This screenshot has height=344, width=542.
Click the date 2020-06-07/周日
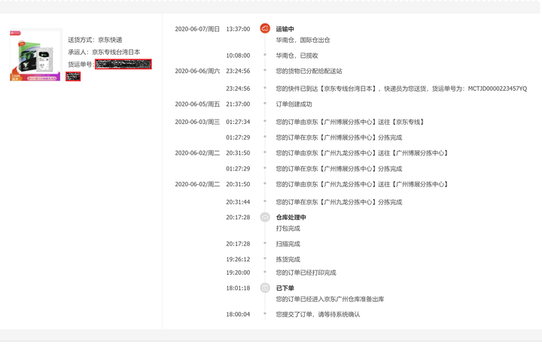[197, 29]
